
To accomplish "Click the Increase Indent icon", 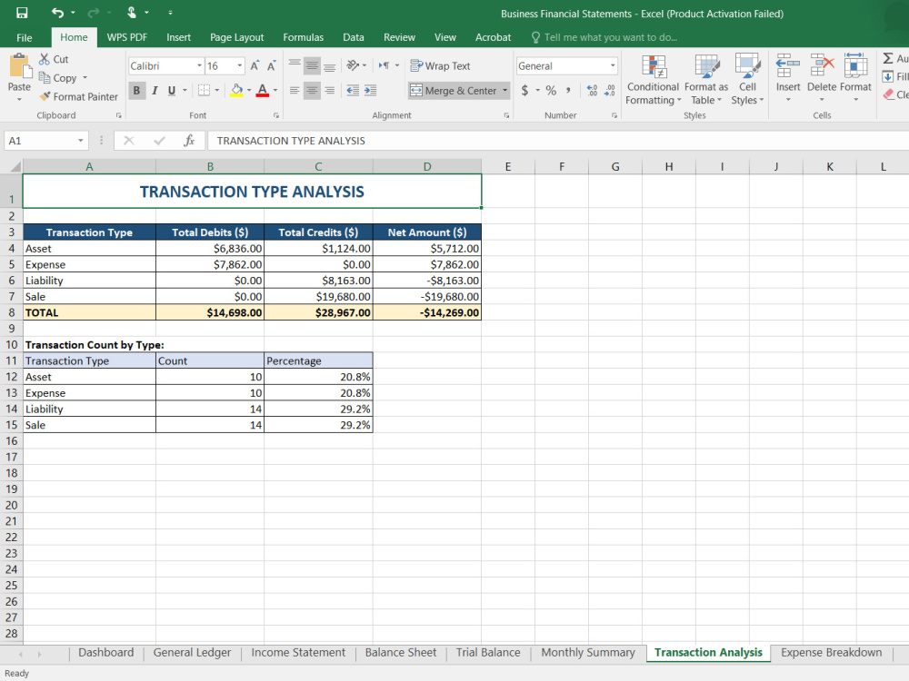I will [x=370, y=90].
